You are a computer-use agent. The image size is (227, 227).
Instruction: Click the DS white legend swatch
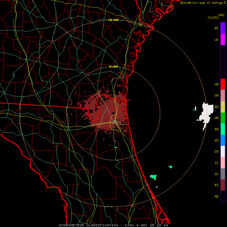click(223, 151)
